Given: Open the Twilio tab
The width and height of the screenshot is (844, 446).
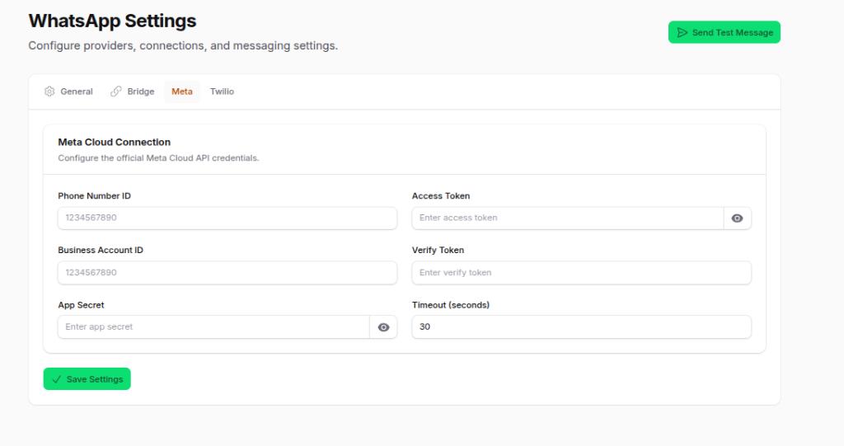Looking at the screenshot, I should tap(222, 92).
